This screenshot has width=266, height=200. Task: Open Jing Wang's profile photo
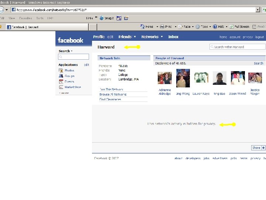(183, 78)
